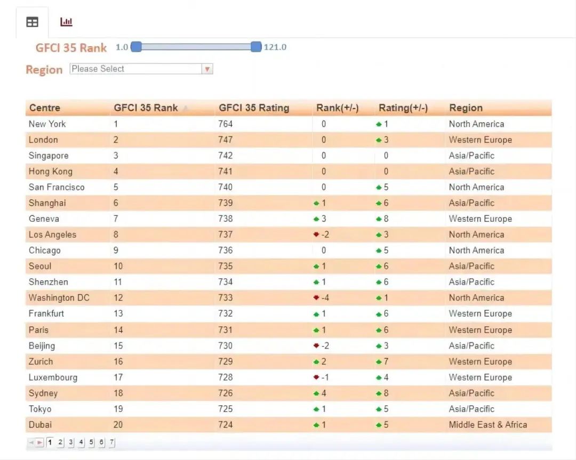This screenshot has height=460, width=576.
Task: Go to next page with red arrow
Action: tap(40, 442)
